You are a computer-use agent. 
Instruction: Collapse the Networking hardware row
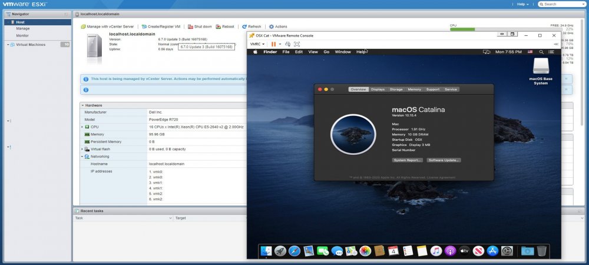82,157
